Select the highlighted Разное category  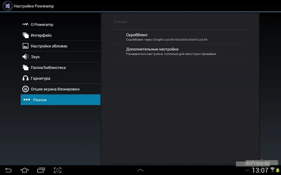pyautogui.click(x=61, y=99)
